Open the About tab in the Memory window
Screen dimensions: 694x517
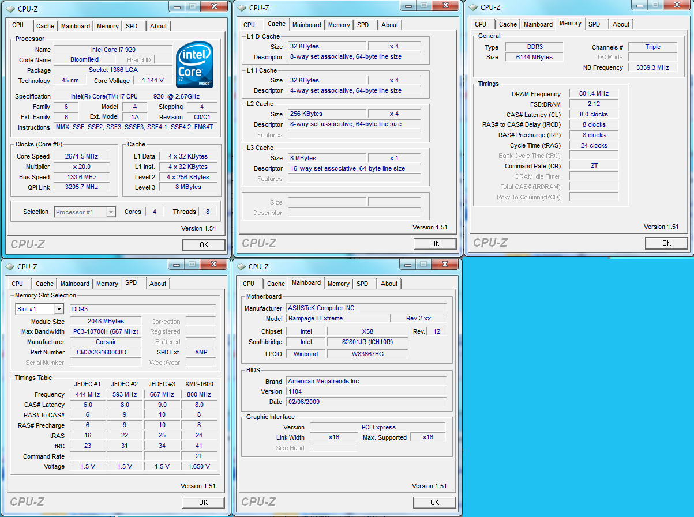pyautogui.click(x=621, y=24)
